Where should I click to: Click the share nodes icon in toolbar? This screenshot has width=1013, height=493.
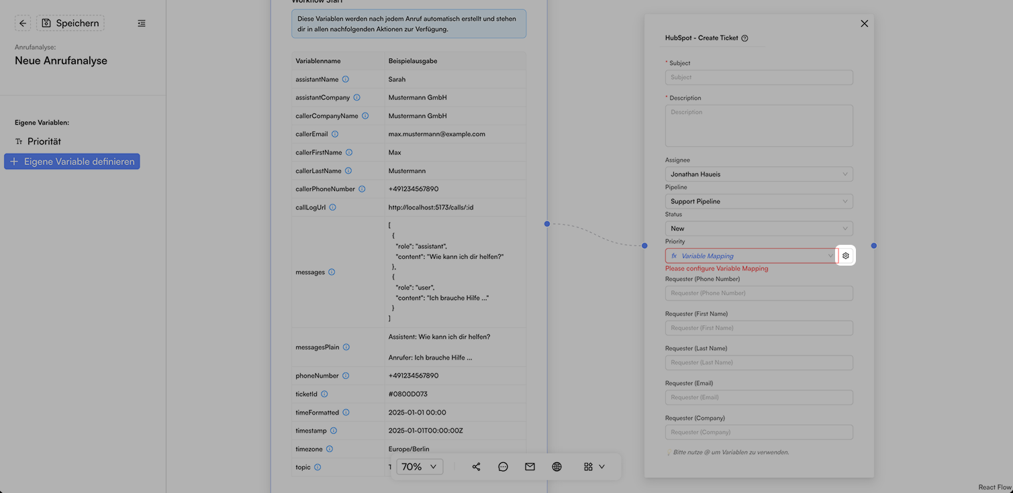[476, 467]
